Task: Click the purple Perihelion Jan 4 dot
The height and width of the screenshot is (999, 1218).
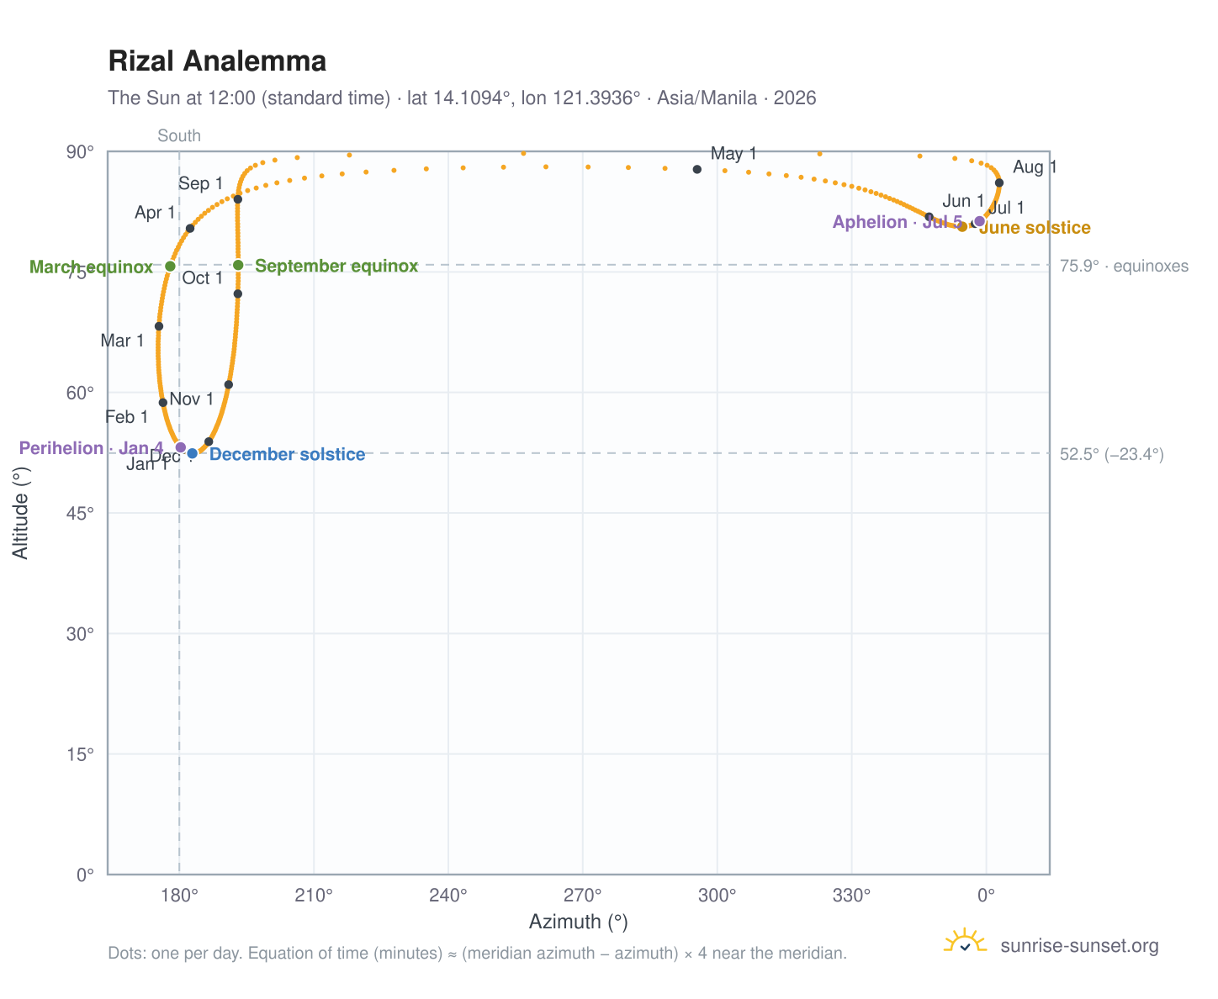Action: pyautogui.click(x=180, y=447)
